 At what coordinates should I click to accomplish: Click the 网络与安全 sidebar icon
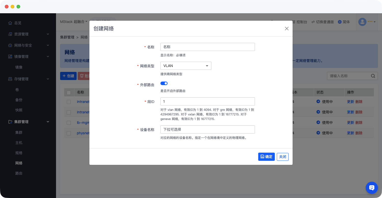10,45
